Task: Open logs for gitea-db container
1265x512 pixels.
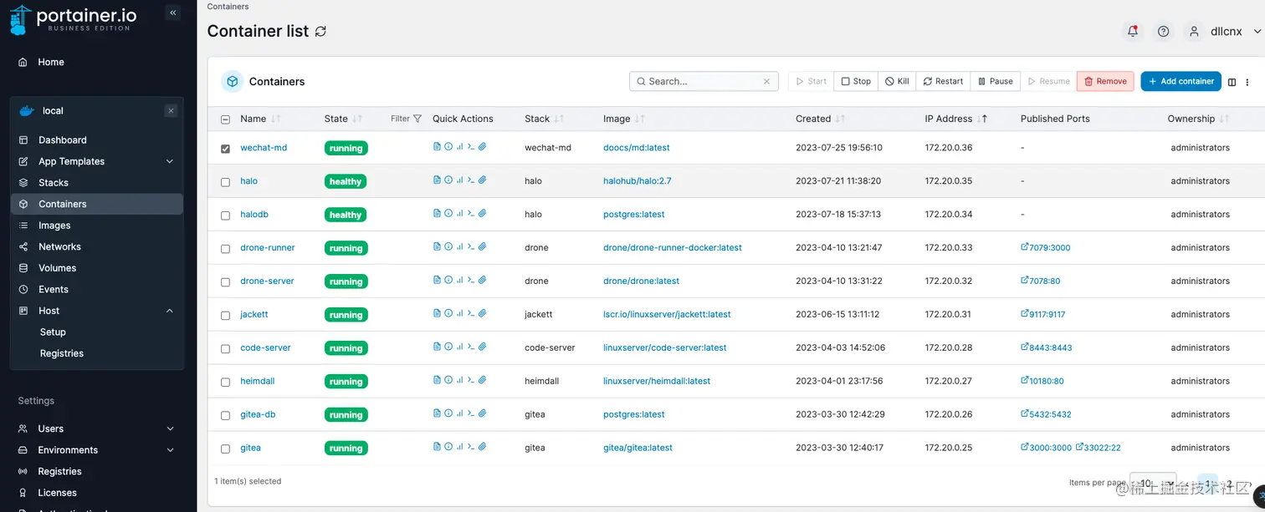Action: coord(437,413)
